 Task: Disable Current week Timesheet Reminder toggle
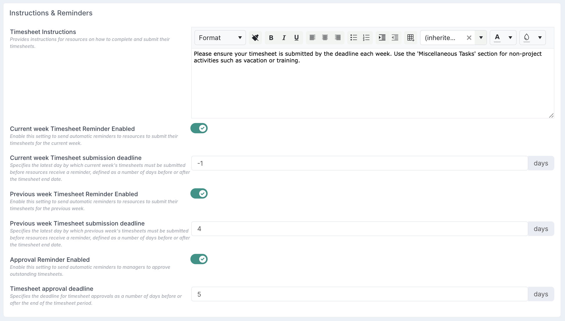point(199,128)
